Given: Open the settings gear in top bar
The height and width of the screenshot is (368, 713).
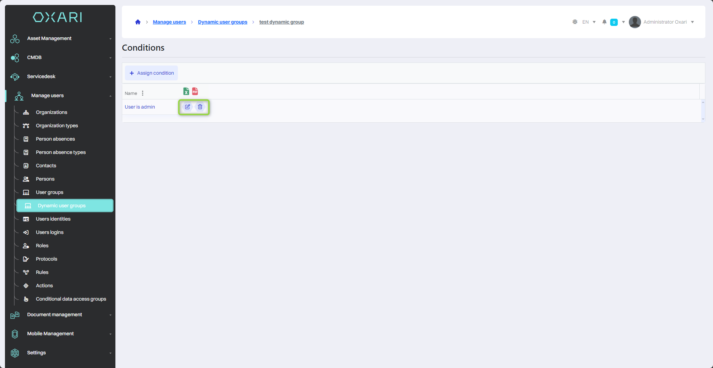Looking at the screenshot, I should point(575,22).
